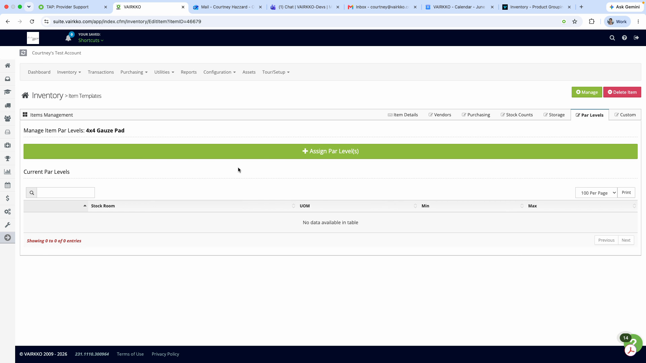Open the Utilities dropdown menu

(x=164, y=72)
